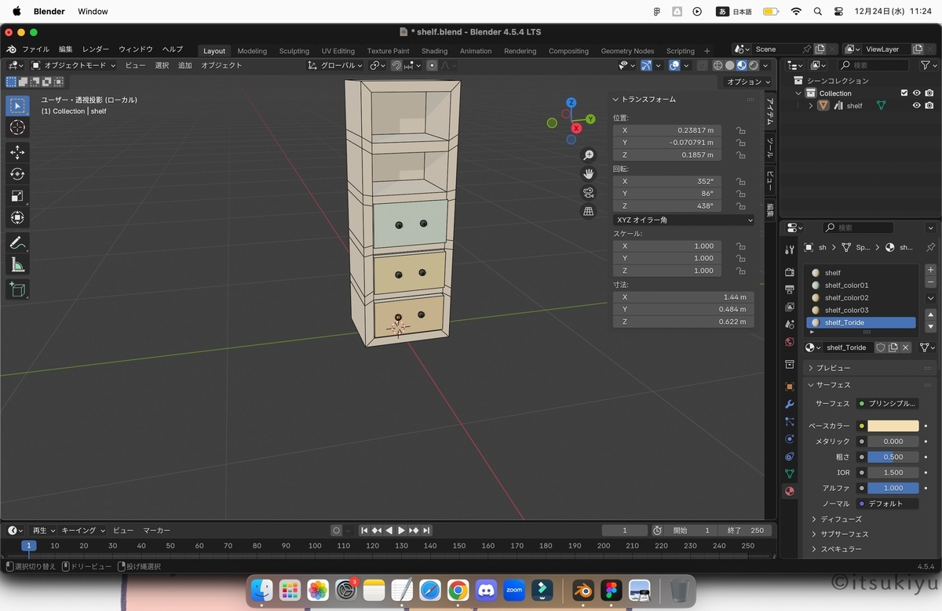
Task: Choose the Rotate tool
Action: pos(17,174)
